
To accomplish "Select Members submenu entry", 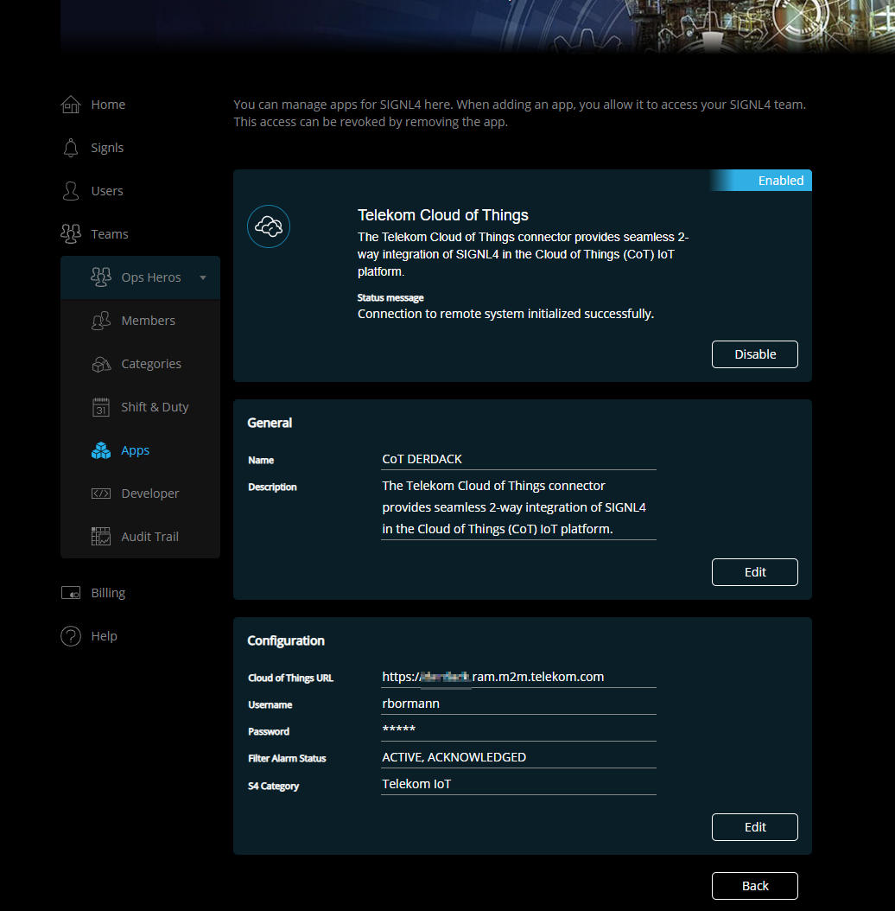I will tap(148, 321).
